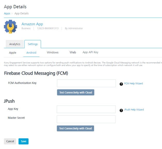
Task: Click the Save button
Action: (23, 141)
